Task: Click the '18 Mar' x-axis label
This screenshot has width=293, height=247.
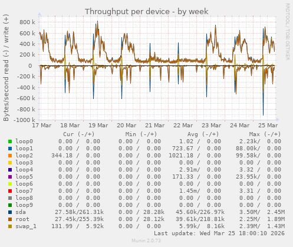Action: [x=70, y=126]
